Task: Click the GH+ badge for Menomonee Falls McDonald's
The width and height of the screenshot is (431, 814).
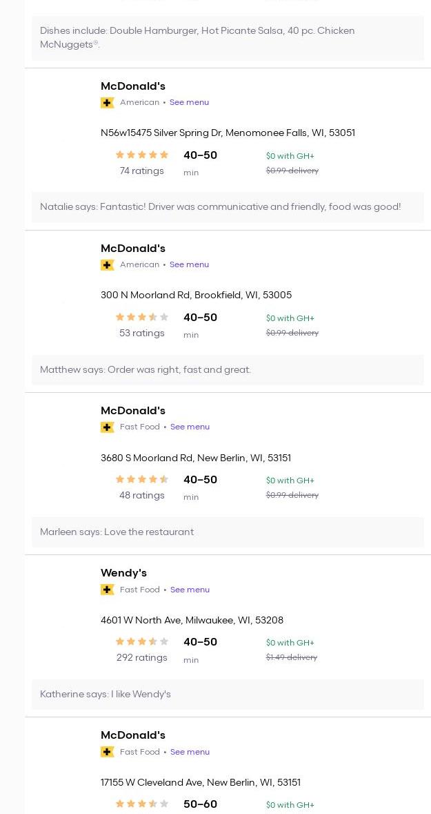Action: (107, 103)
